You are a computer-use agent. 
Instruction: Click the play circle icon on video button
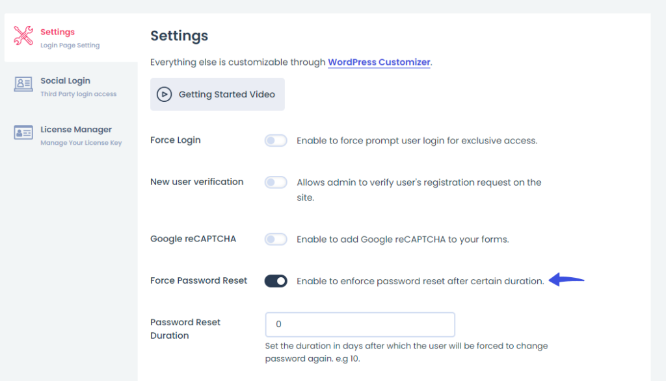tap(165, 94)
